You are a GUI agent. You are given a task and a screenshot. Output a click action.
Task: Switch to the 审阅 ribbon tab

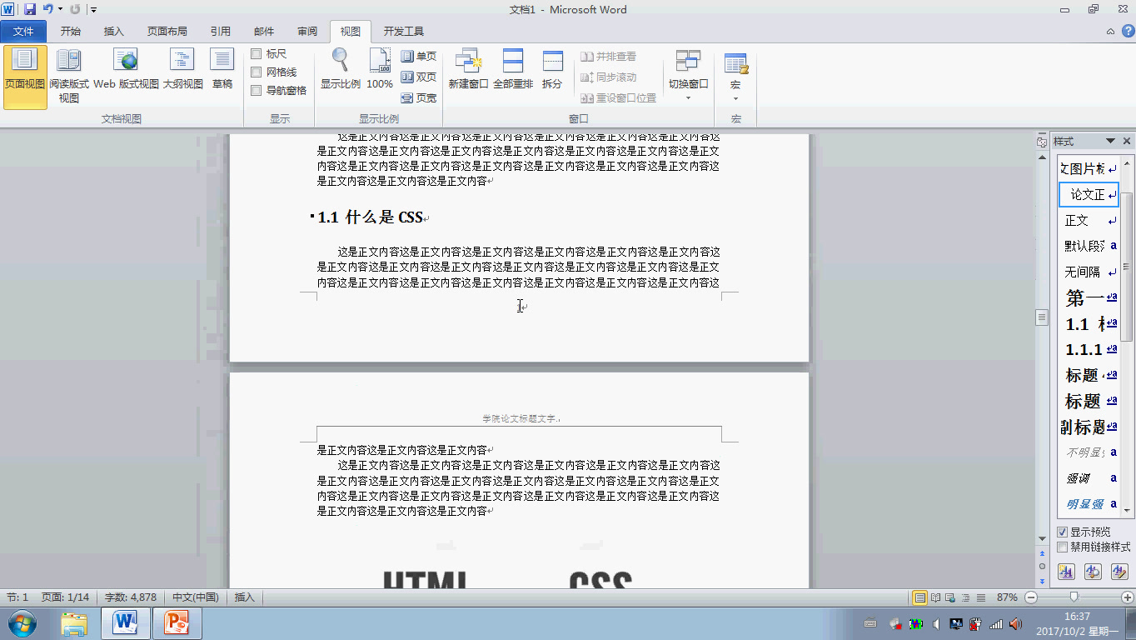[x=306, y=31]
